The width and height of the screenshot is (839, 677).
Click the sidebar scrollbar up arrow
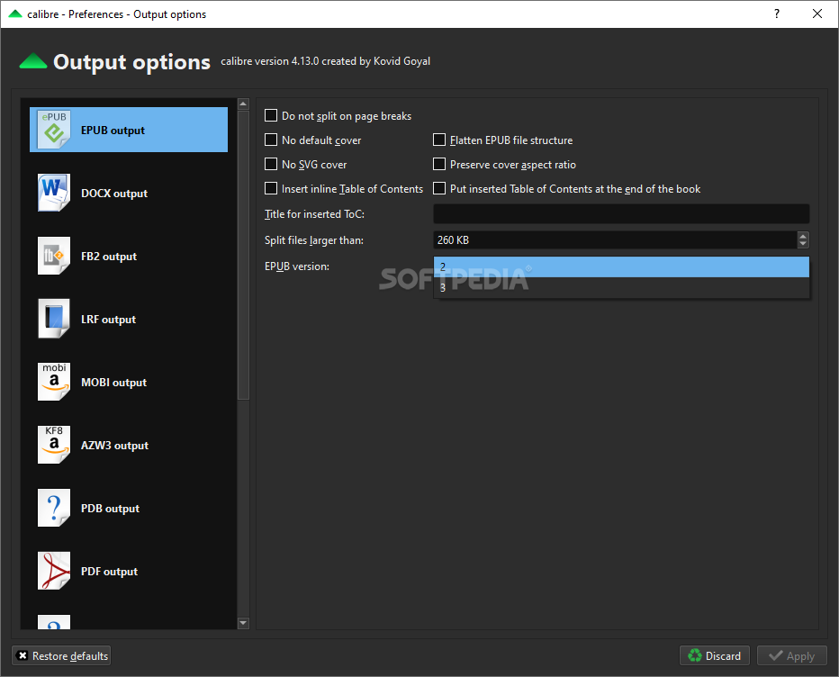pos(243,104)
